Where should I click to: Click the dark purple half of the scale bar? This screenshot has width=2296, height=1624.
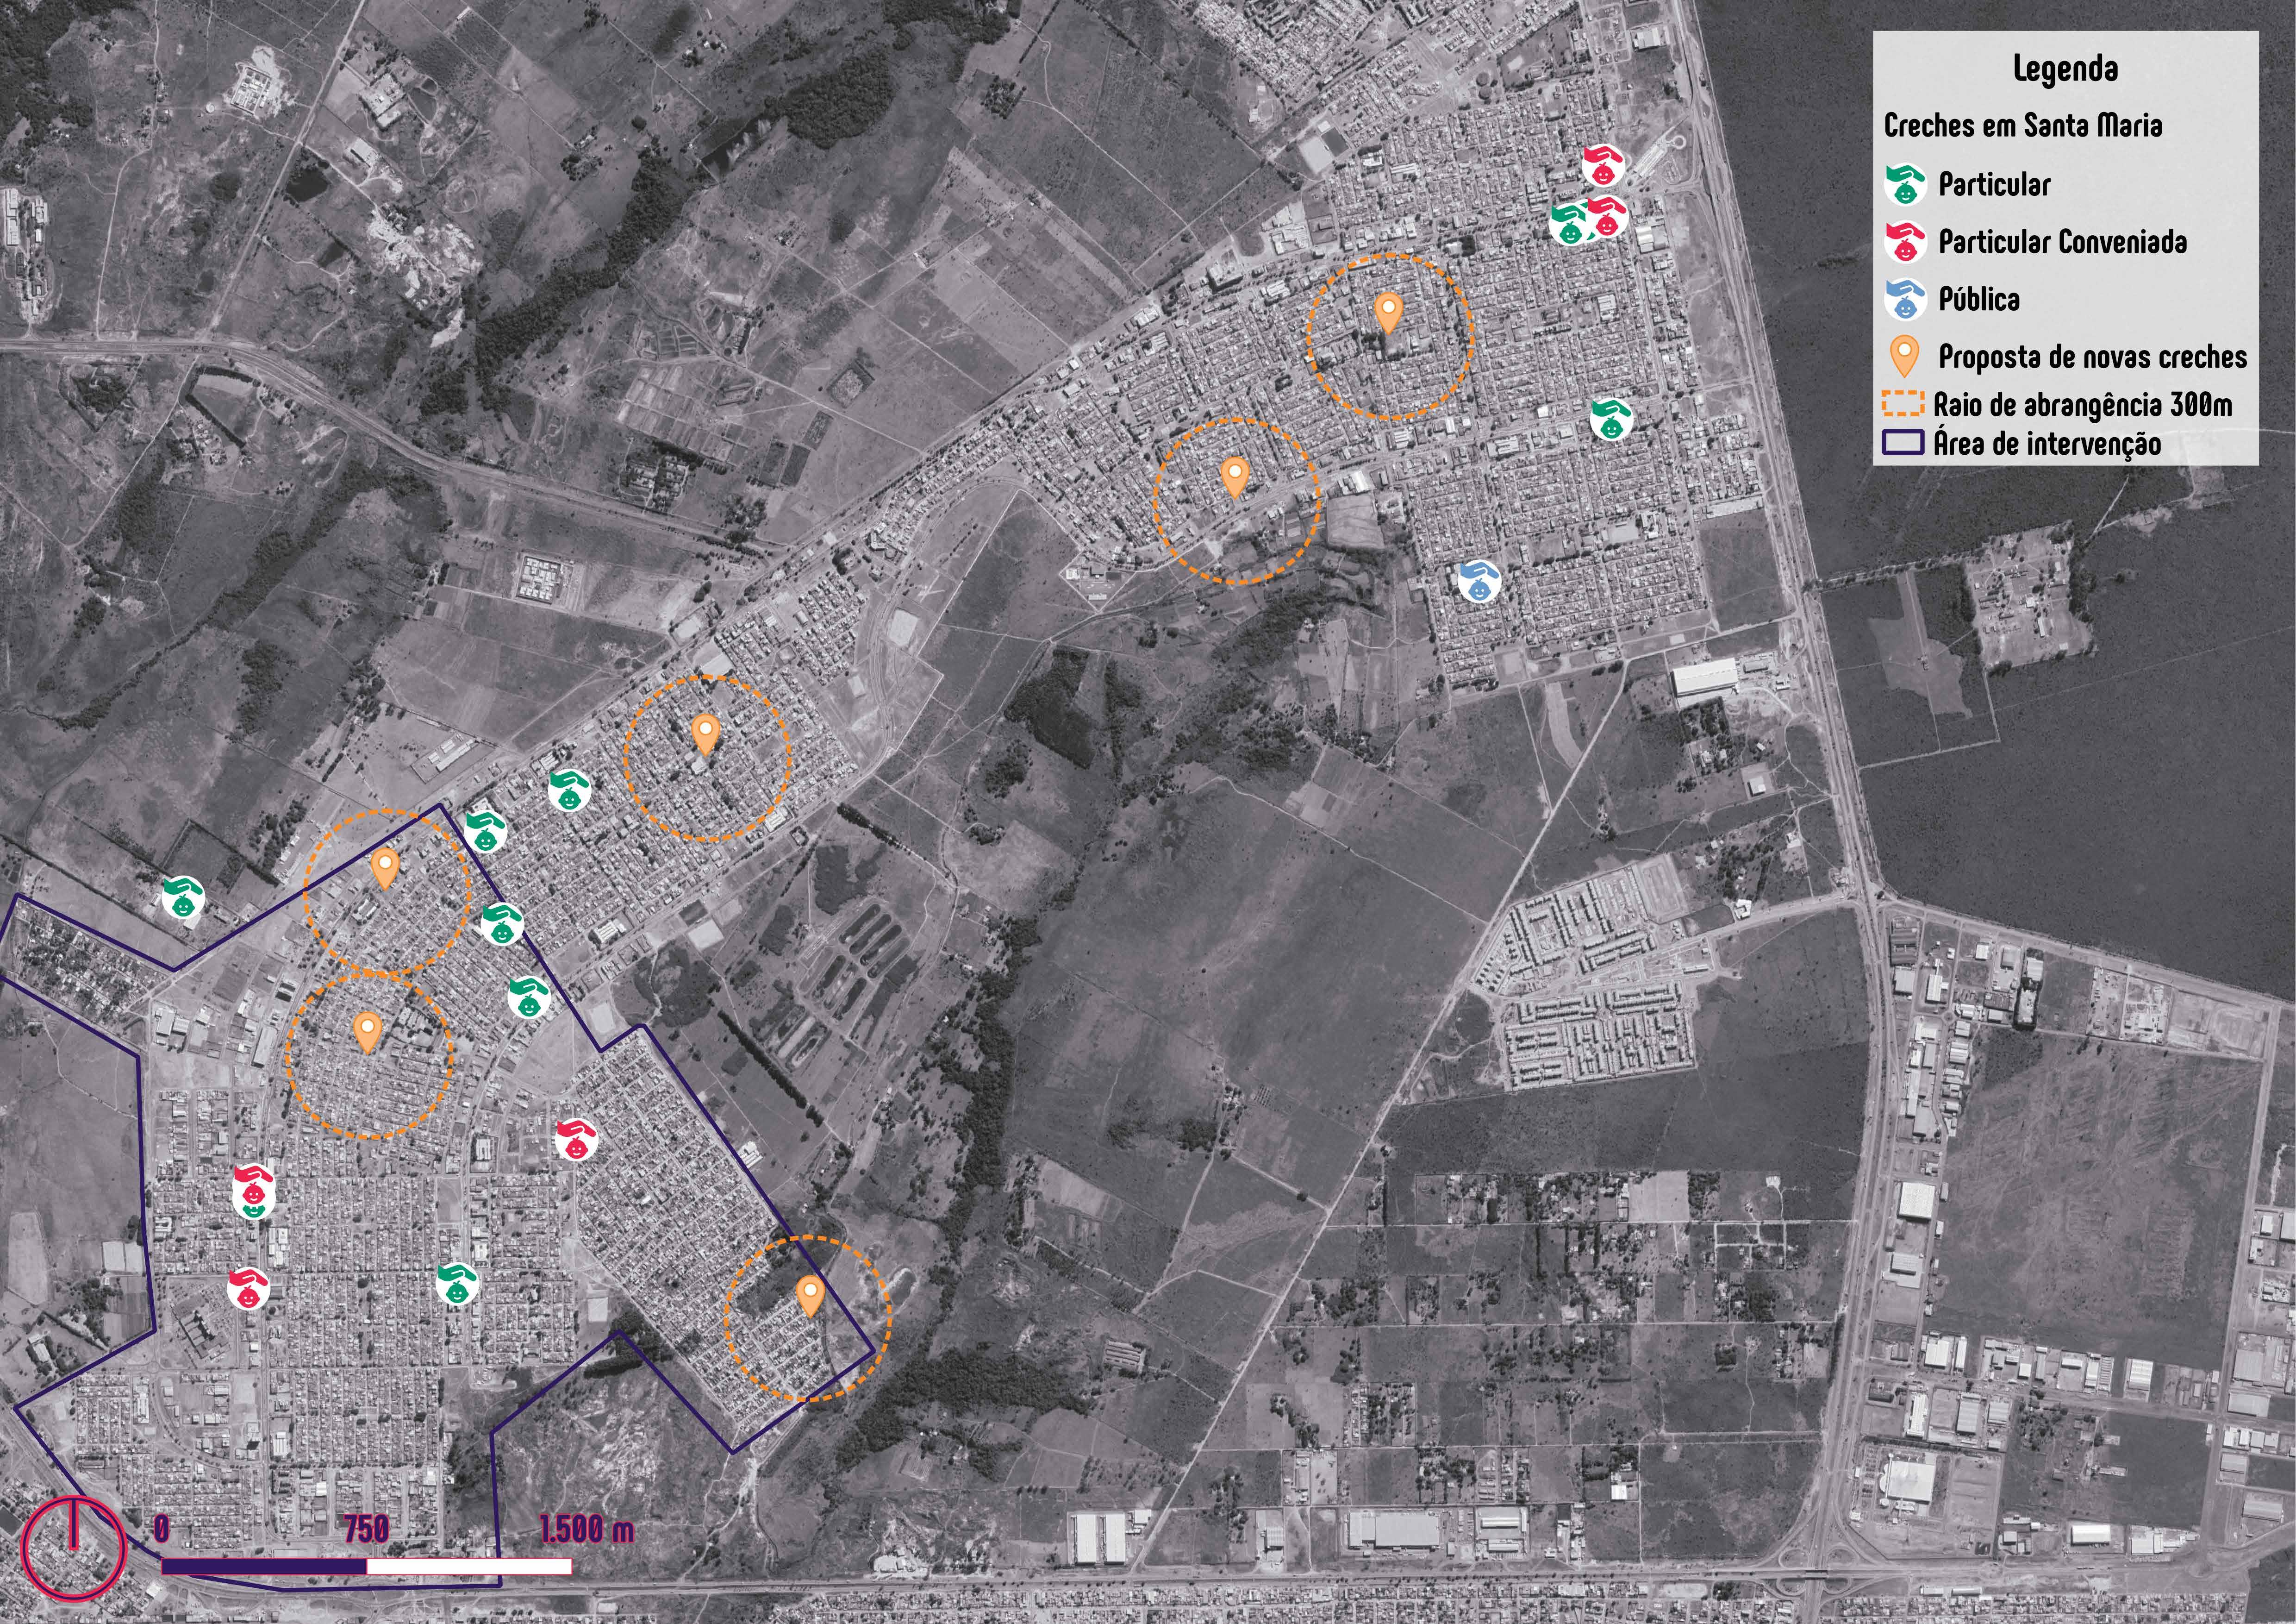click(264, 1566)
